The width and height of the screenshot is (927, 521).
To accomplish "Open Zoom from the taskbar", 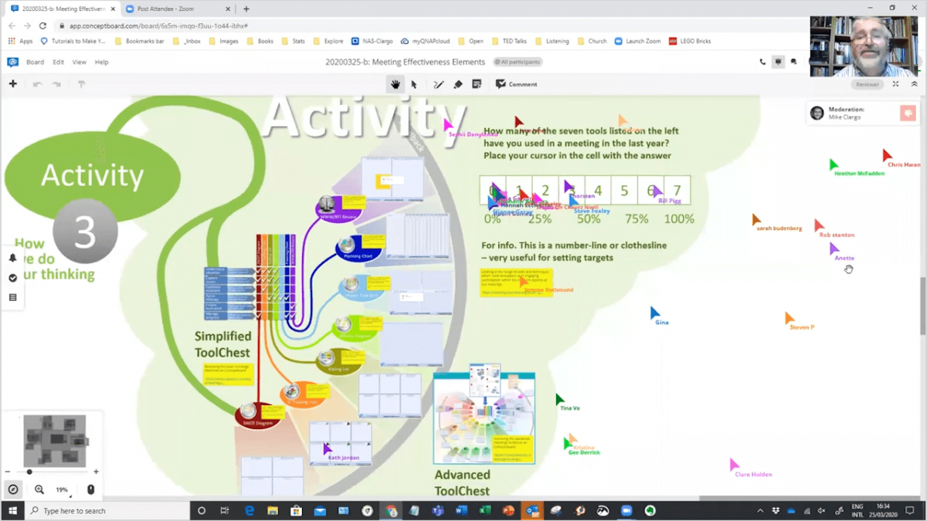I will 626,511.
